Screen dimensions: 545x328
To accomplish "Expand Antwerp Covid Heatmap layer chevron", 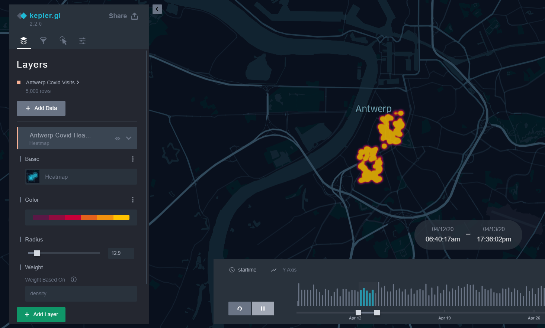I will [x=129, y=138].
